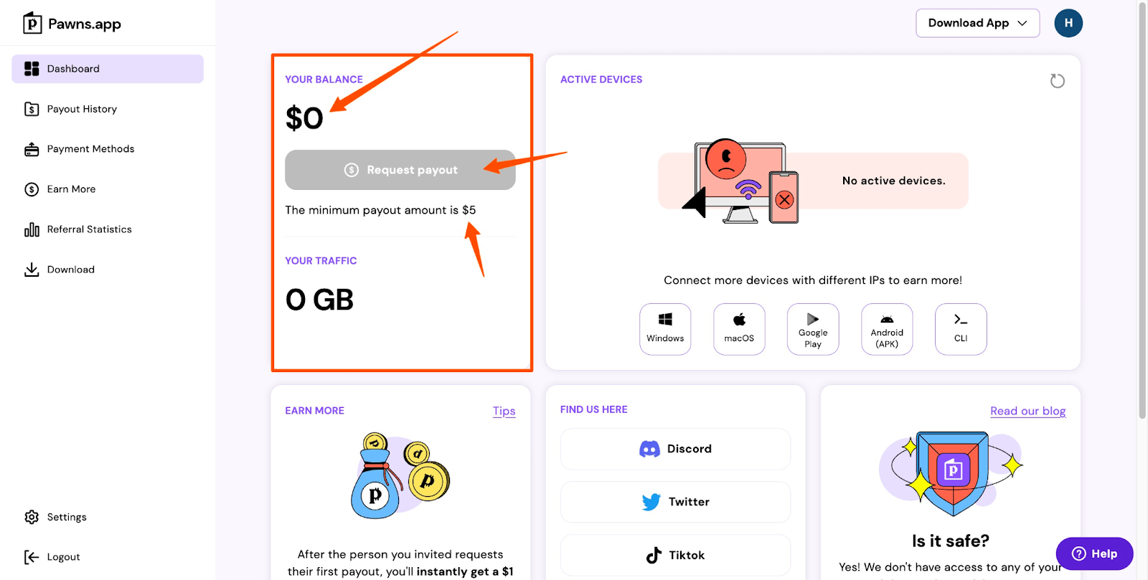1148x580 pixels.
Task: Choose the Android APK download
Action: (x=887, y=329)
